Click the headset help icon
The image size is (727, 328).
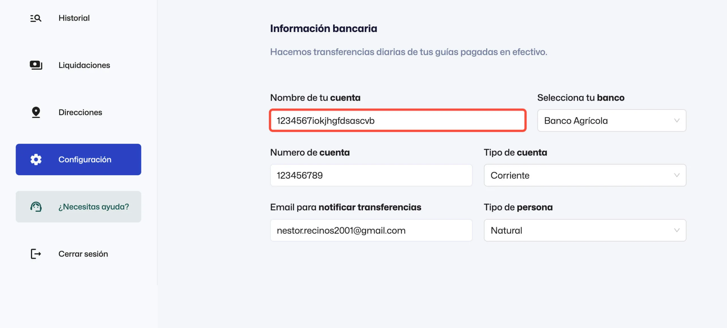point(36,207)
